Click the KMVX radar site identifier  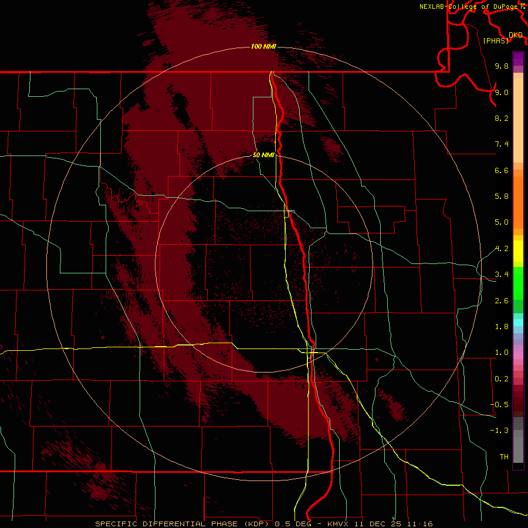tap(337, 524)
